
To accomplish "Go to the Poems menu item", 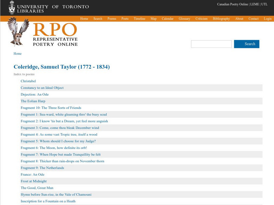I will 112,19.
